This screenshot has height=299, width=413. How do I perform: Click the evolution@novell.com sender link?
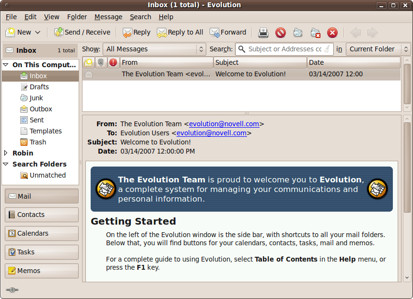coord(224,124)
